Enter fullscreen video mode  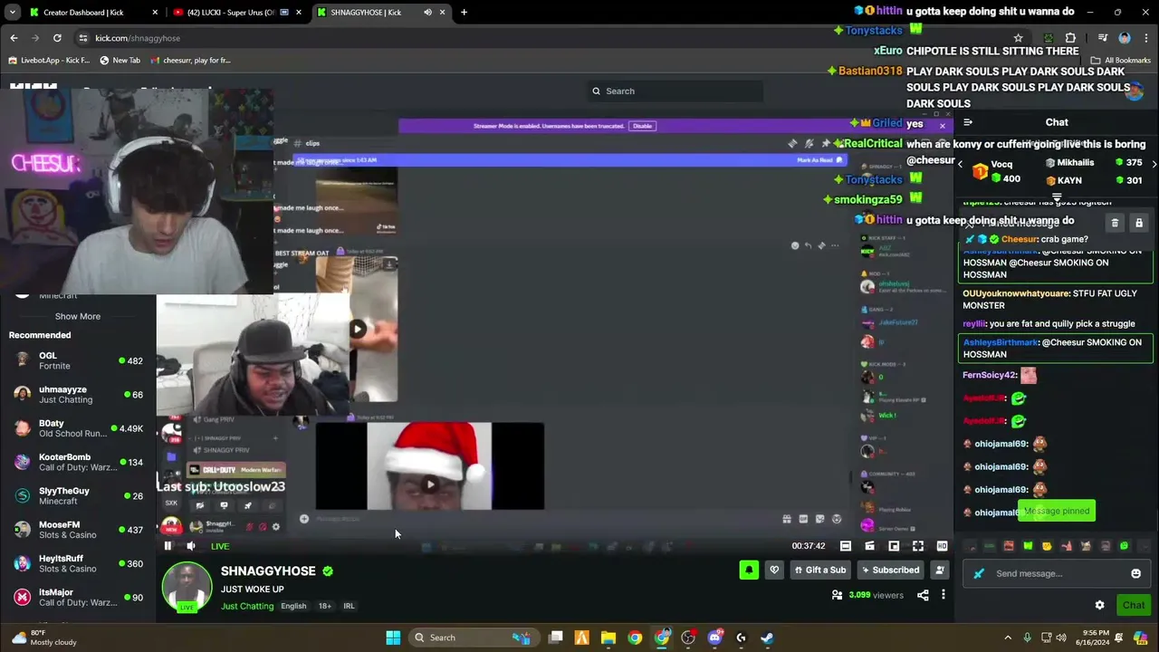(918, 546)
